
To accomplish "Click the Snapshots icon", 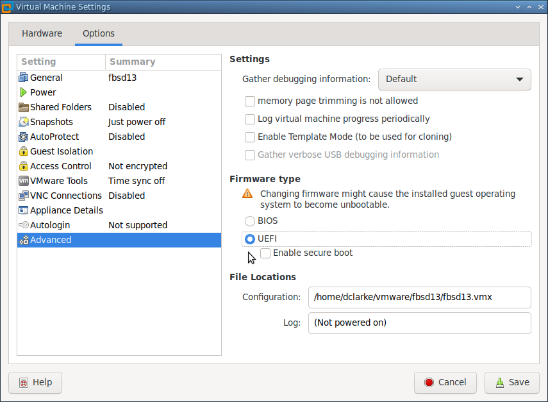I will [x=24, y=122].
